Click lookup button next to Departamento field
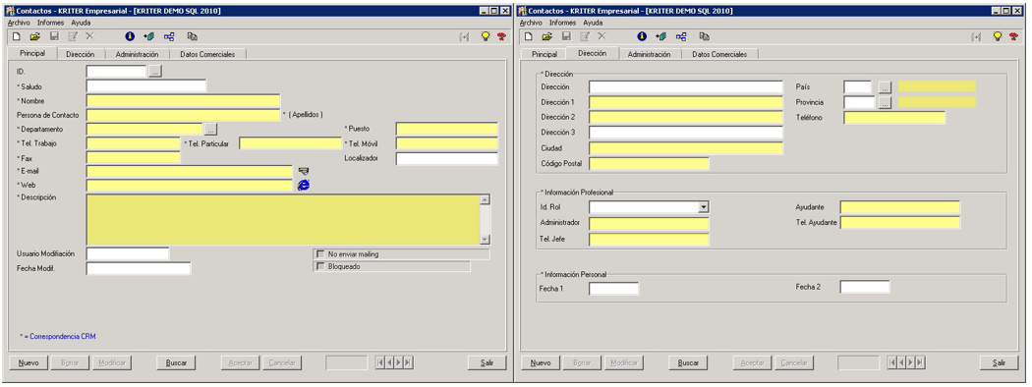 [210, 129]
